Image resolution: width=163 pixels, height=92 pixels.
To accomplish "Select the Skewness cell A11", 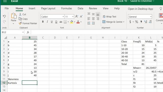I will [15, 79].
